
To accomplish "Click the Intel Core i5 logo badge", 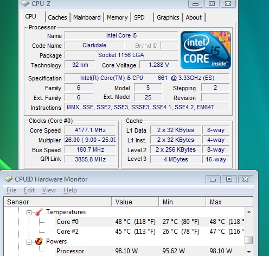I will coord(206,50).
